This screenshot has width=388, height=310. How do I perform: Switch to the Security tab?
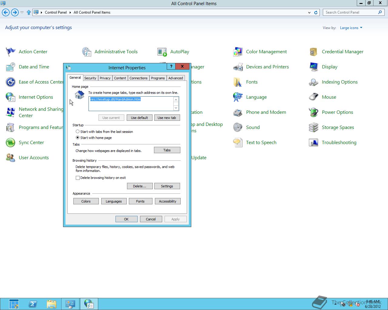[x=90, y=78]
